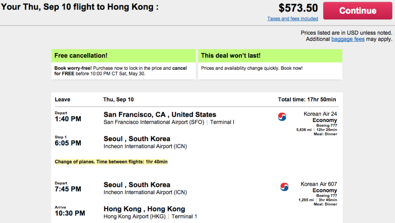Open the Taxes and fees included link

tap(292, 18)
